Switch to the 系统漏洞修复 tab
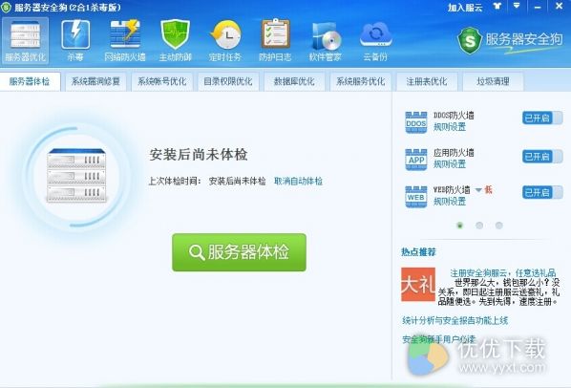This screenshot has height=388, width=571. click(95, 81)
